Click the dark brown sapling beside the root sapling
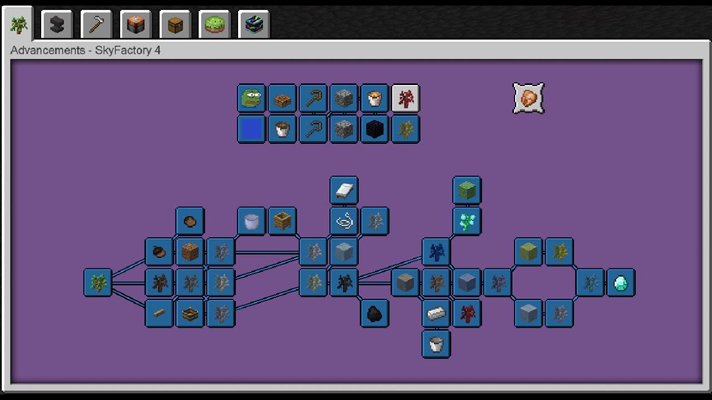The image size is (712, 400). pyautogui.click(x=159, y=283)
